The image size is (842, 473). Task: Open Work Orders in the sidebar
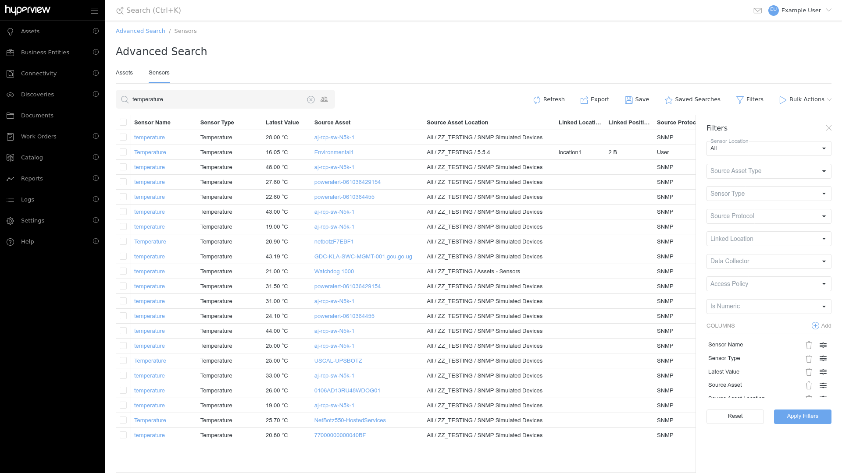[39, 137]
